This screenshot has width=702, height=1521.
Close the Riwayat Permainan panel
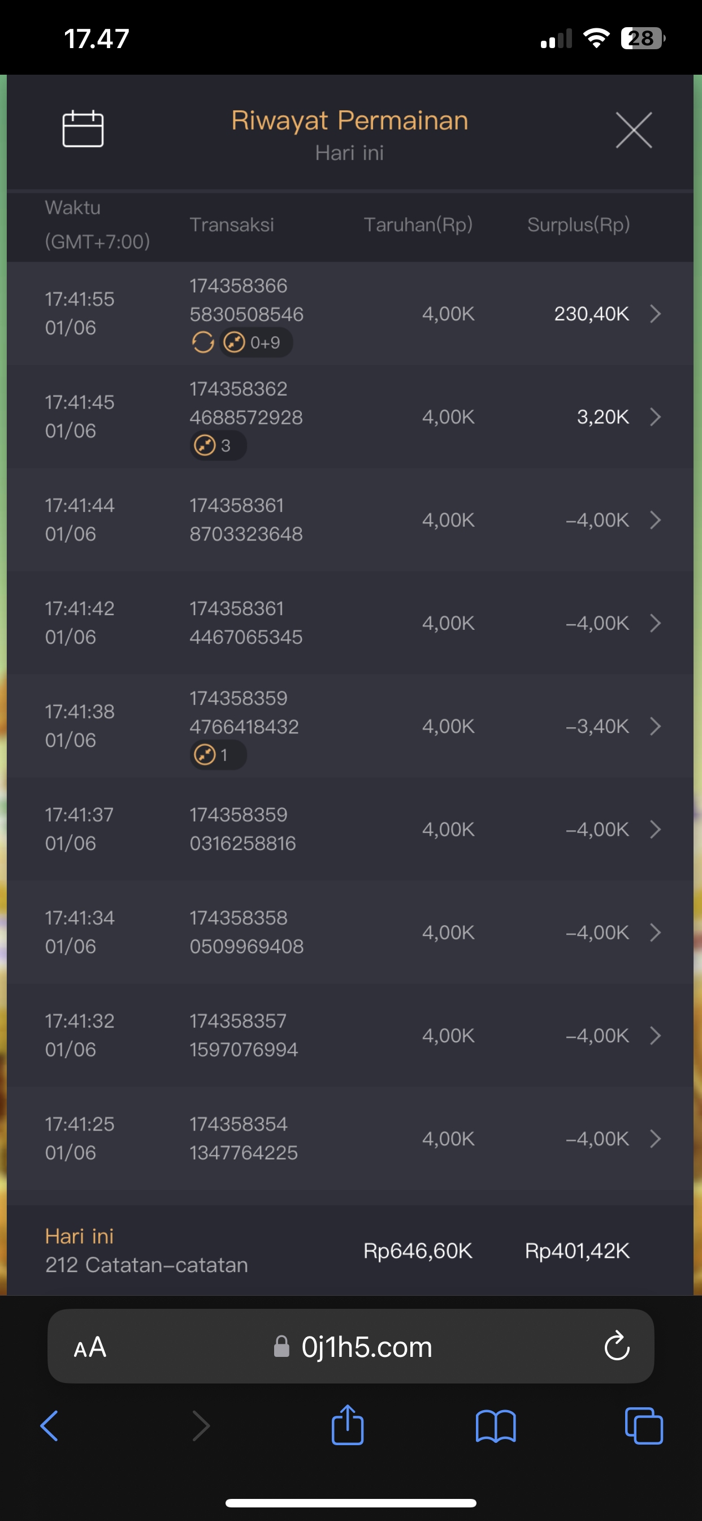point(634,130)
